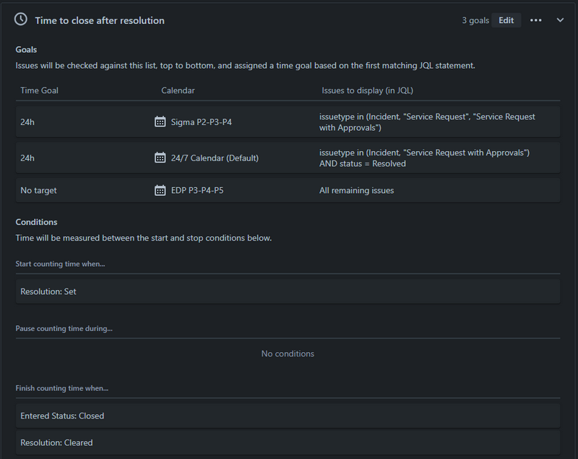The image size is (578, 459).
Task: Click the EDP P3-P4-P5 calendar name
Action: pos(197,191)
